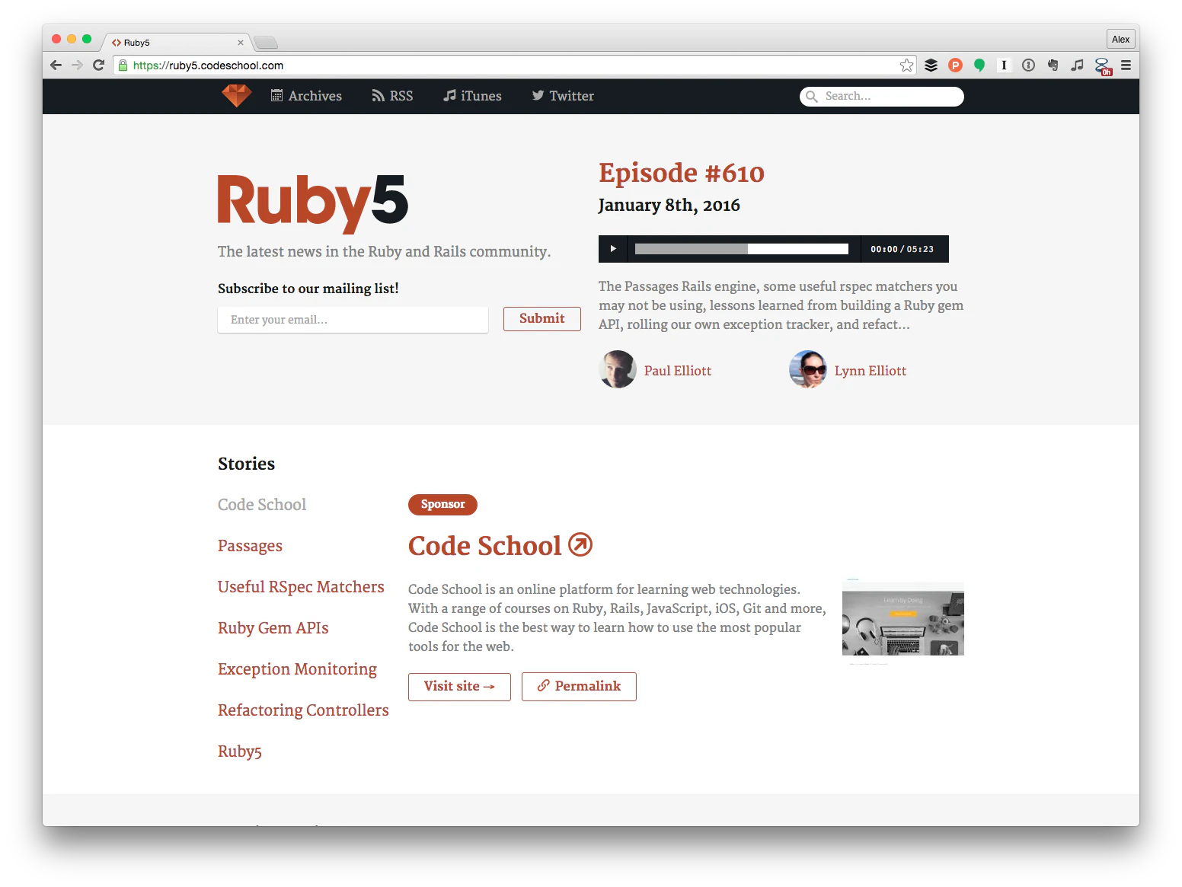
Task: Click the Ruby5 large logo
Action: [312, 203]
